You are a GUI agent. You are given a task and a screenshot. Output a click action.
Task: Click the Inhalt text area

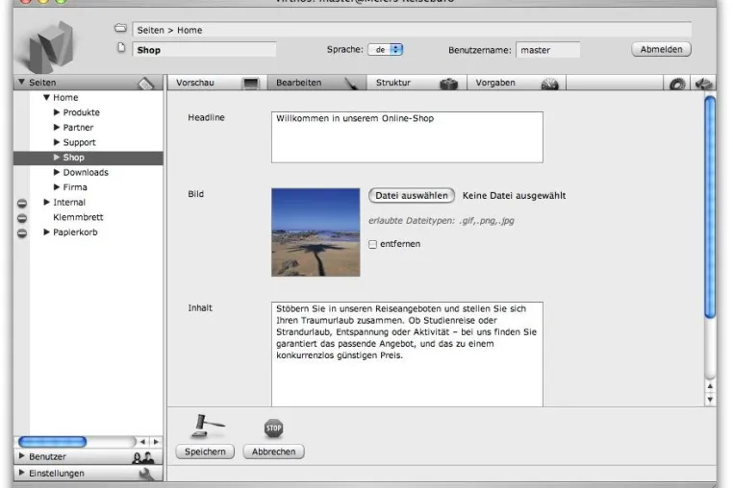pos(407,354)
